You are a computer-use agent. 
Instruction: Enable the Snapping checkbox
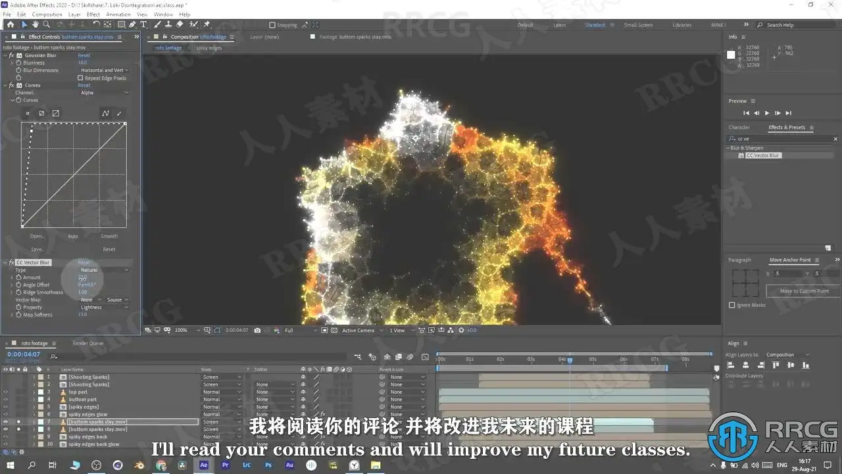(x=273, y=25)
